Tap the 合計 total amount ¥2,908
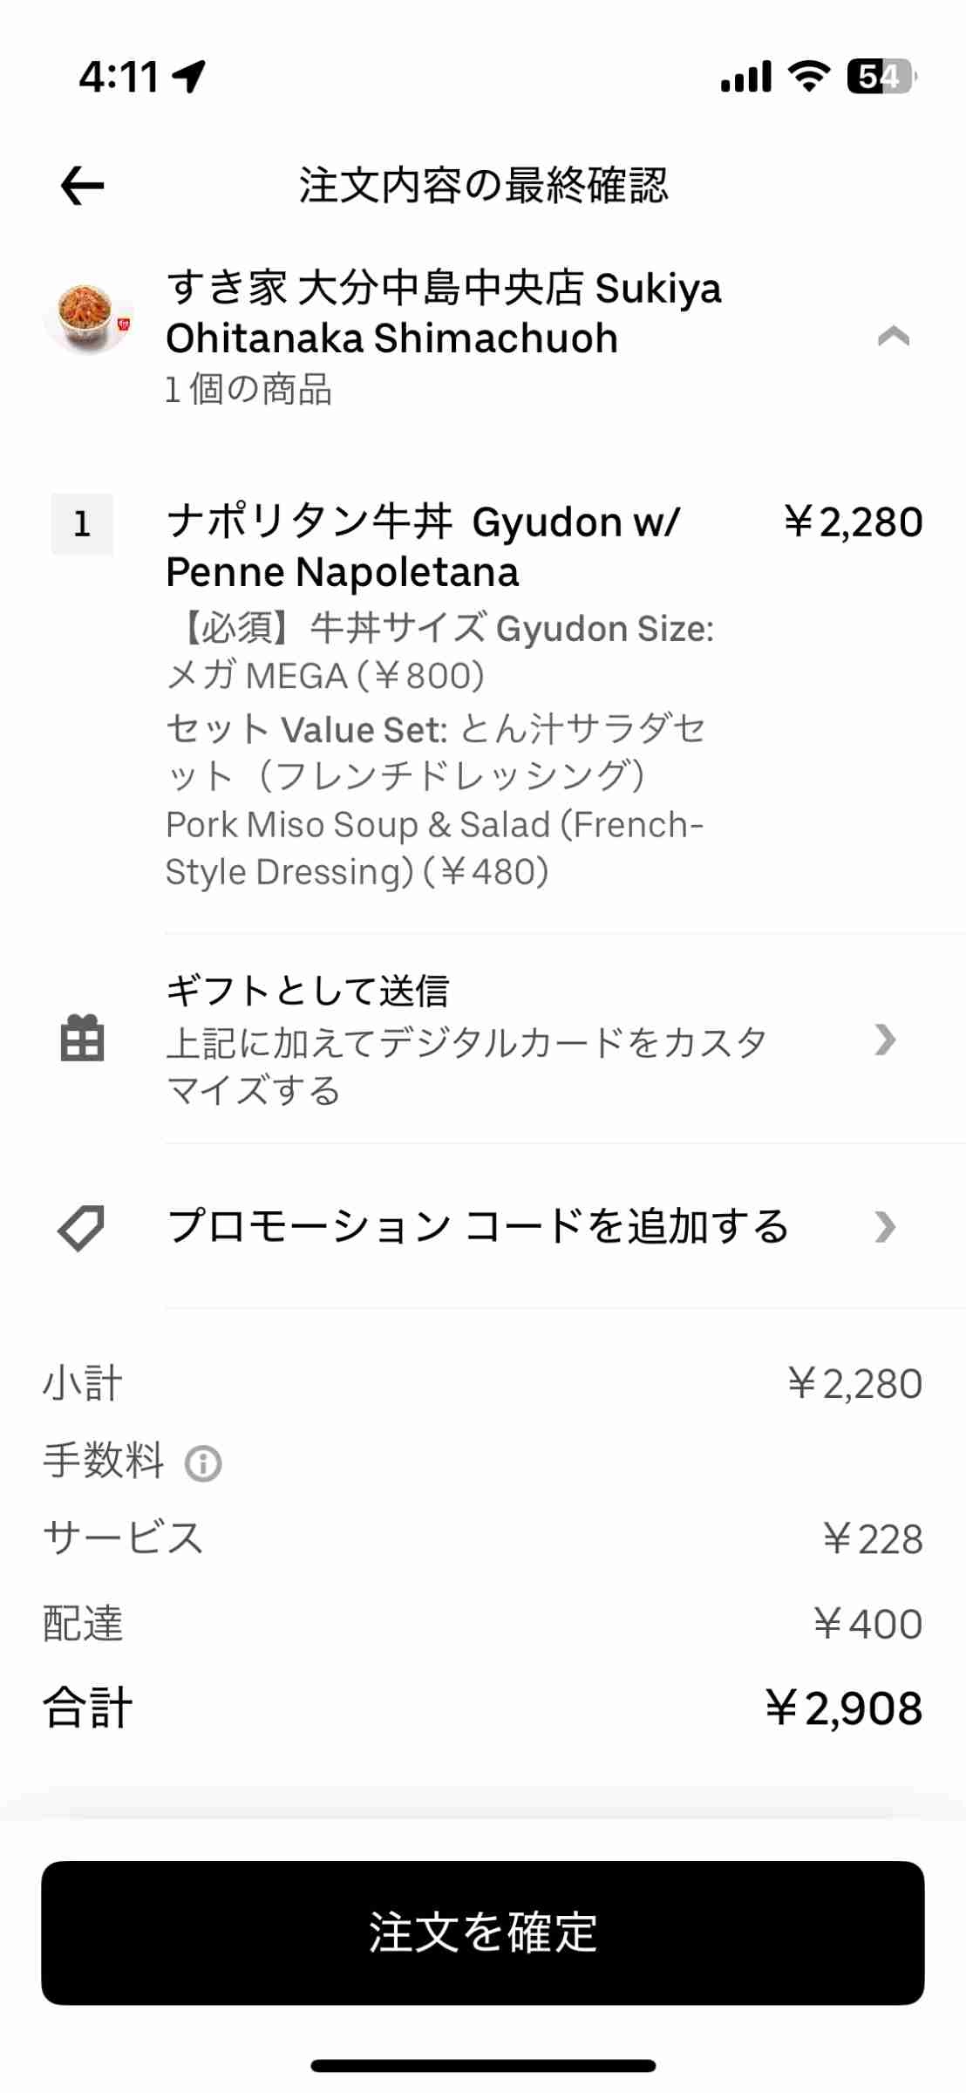 (x=843, y=1708)
